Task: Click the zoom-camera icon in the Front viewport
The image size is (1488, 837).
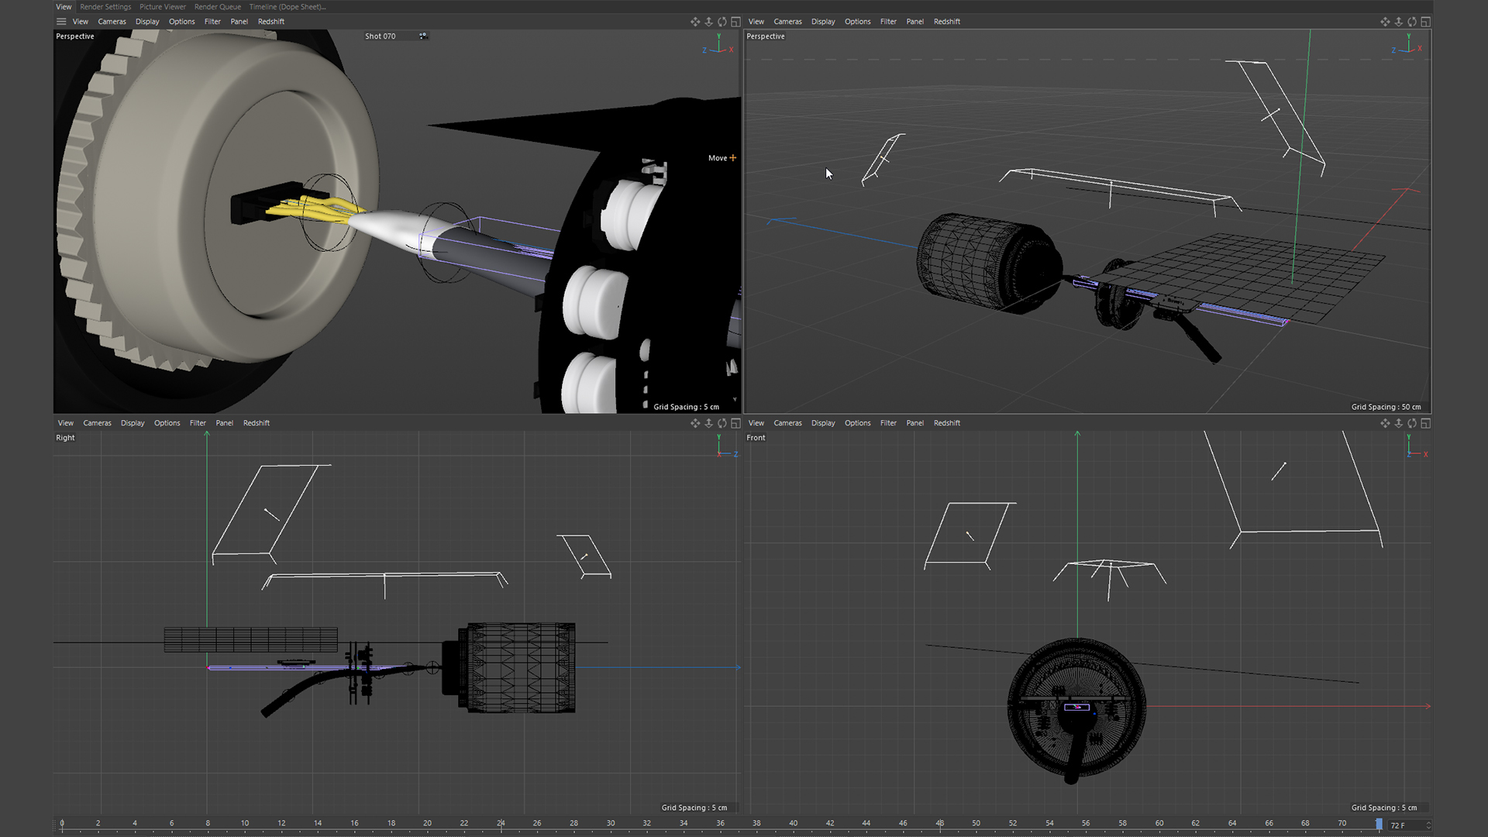Action: [1399, 423]
